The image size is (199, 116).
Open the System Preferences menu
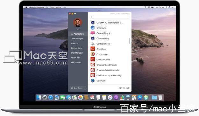click(x=36, y=7)
